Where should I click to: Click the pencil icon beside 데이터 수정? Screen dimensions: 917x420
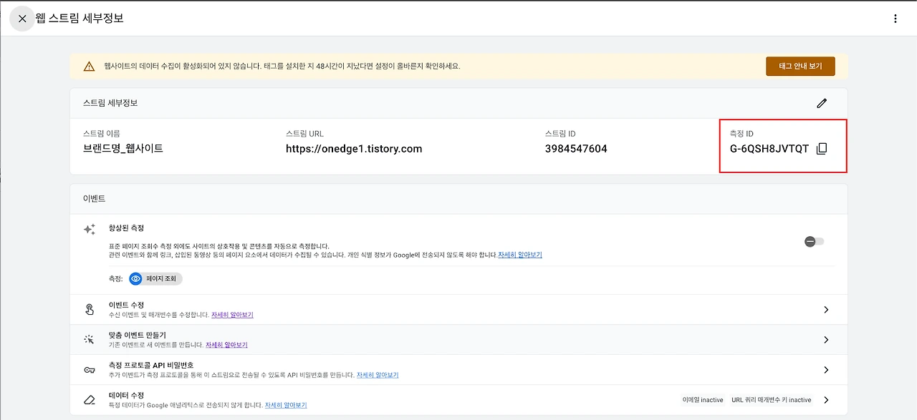pos(89,399)
